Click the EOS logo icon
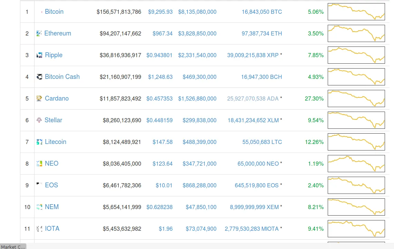The width and height of the screenshot is (394, 249). click(39, 185)
